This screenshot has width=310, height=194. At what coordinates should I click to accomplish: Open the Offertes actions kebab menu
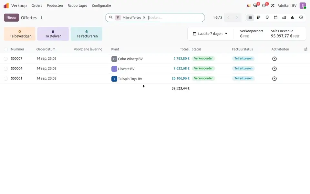pos(41,17)
